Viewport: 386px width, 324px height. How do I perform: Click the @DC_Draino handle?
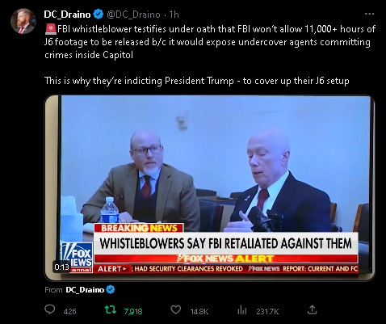133,15
